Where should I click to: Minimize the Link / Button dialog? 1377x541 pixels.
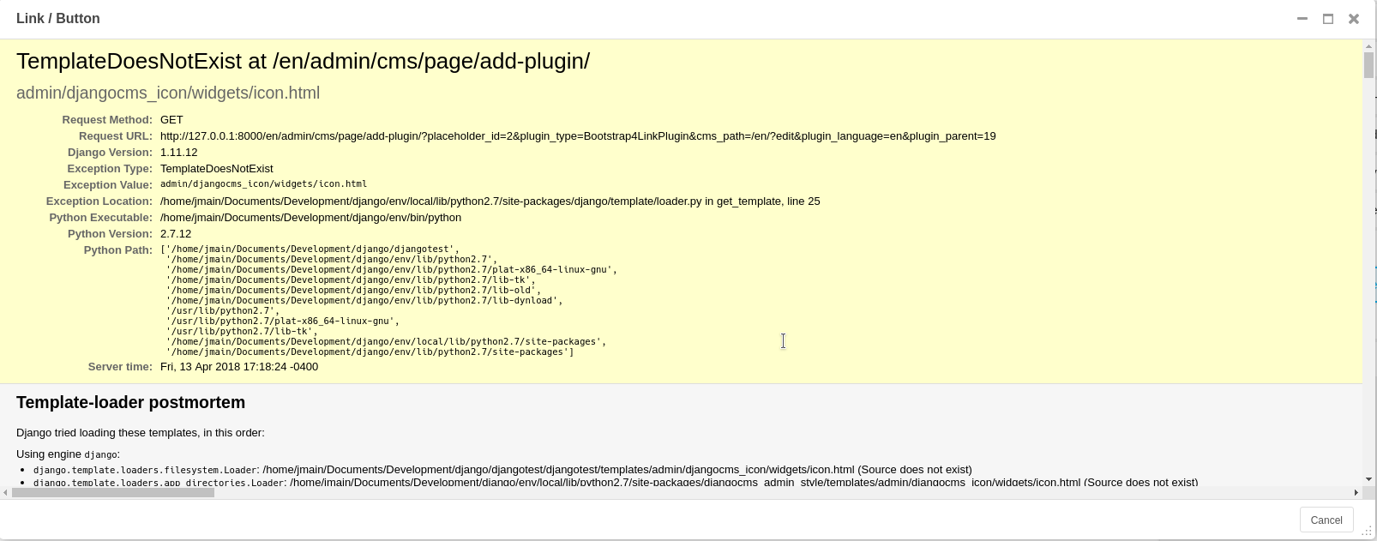click(1302, 18)
